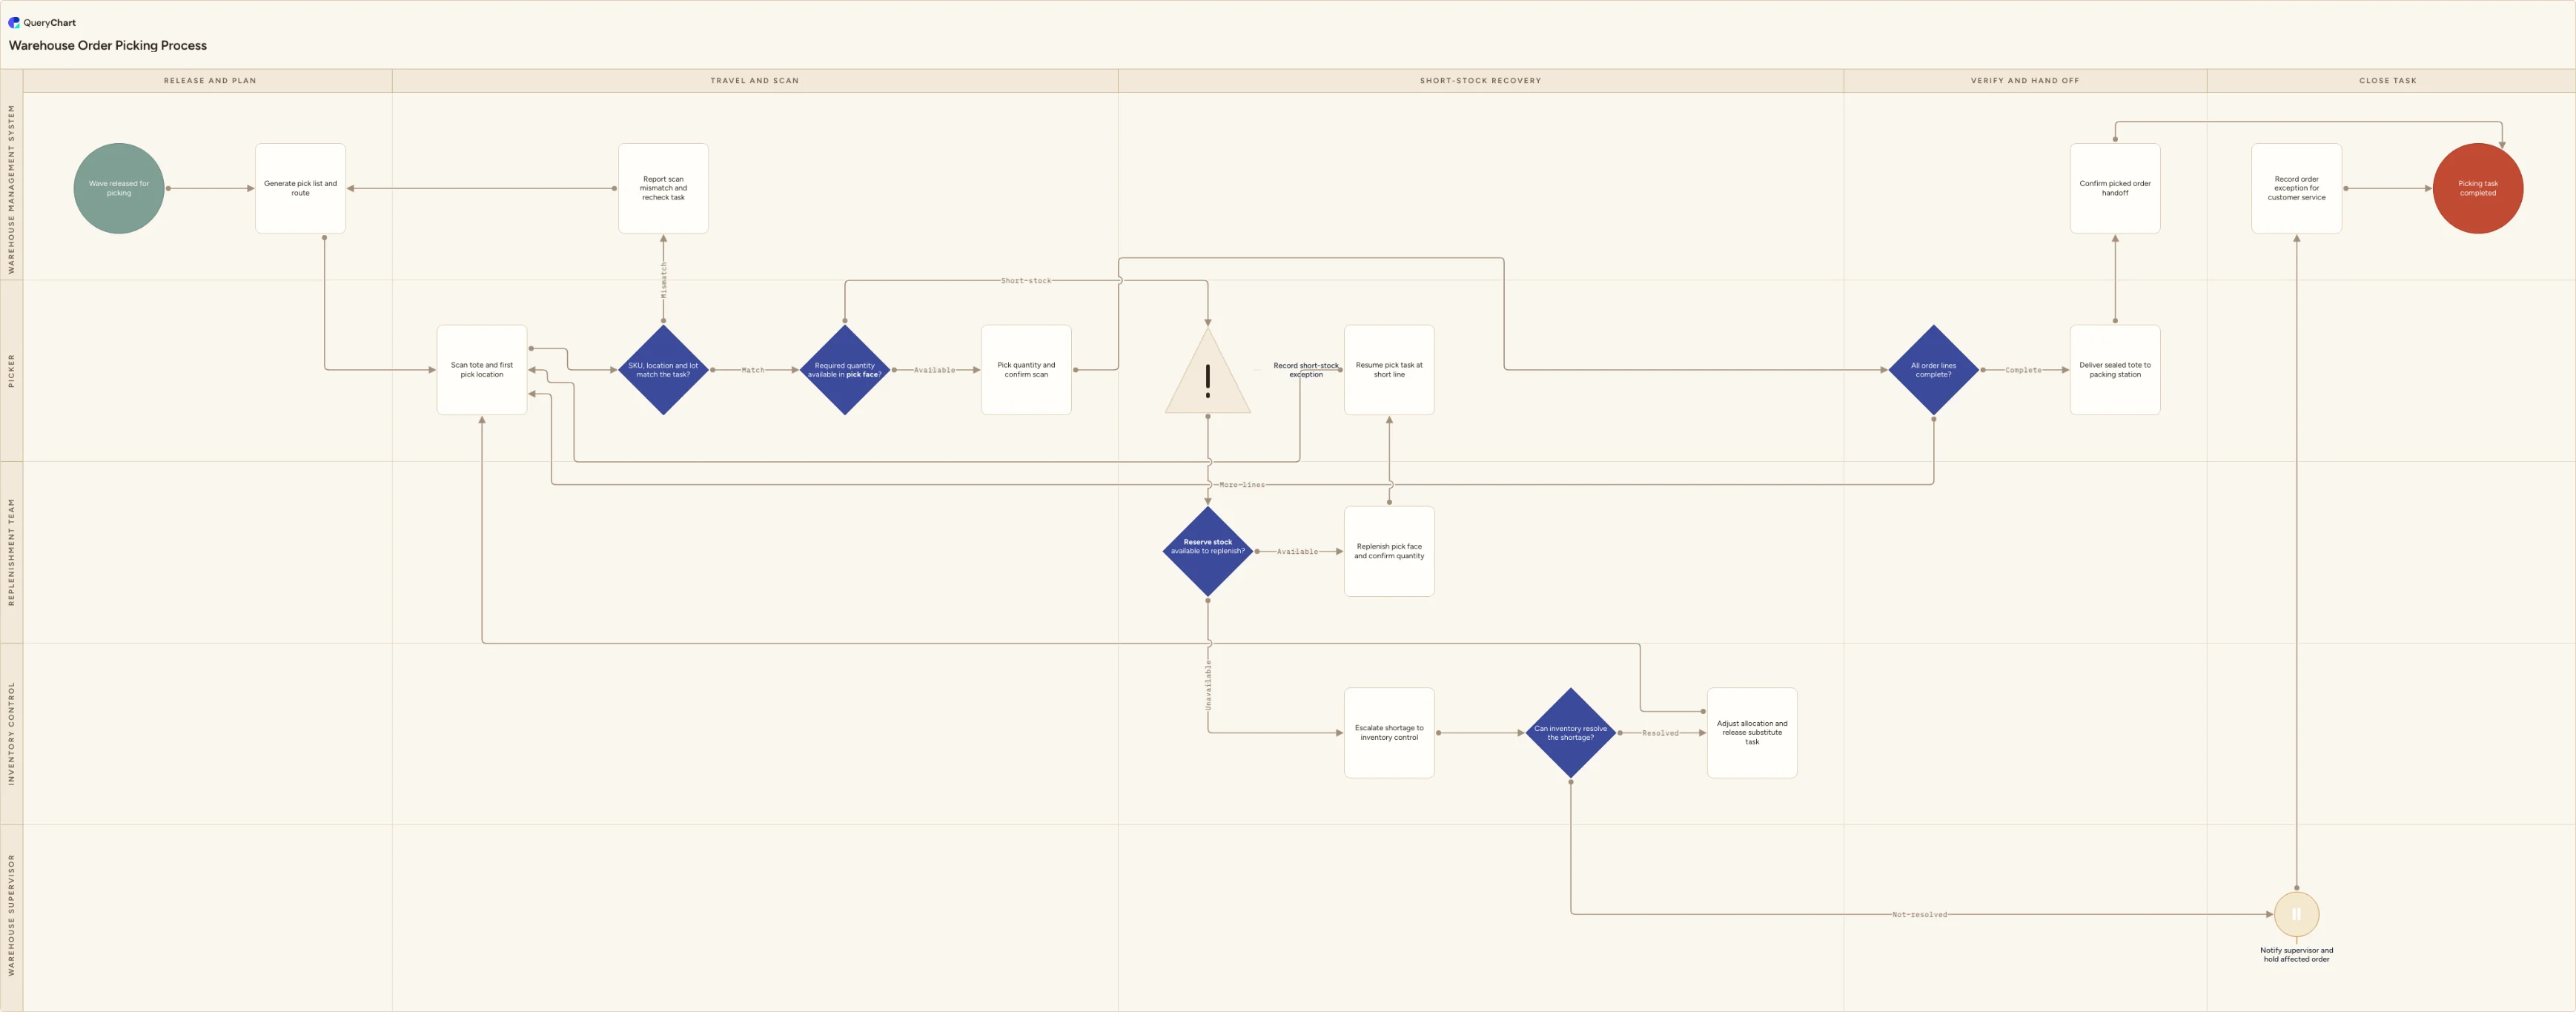Click the Not-resolved edge label
2576x1012 pixels.
1920,915
